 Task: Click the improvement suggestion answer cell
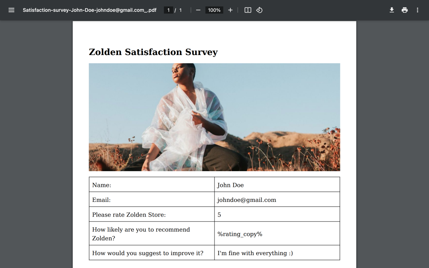255,253
